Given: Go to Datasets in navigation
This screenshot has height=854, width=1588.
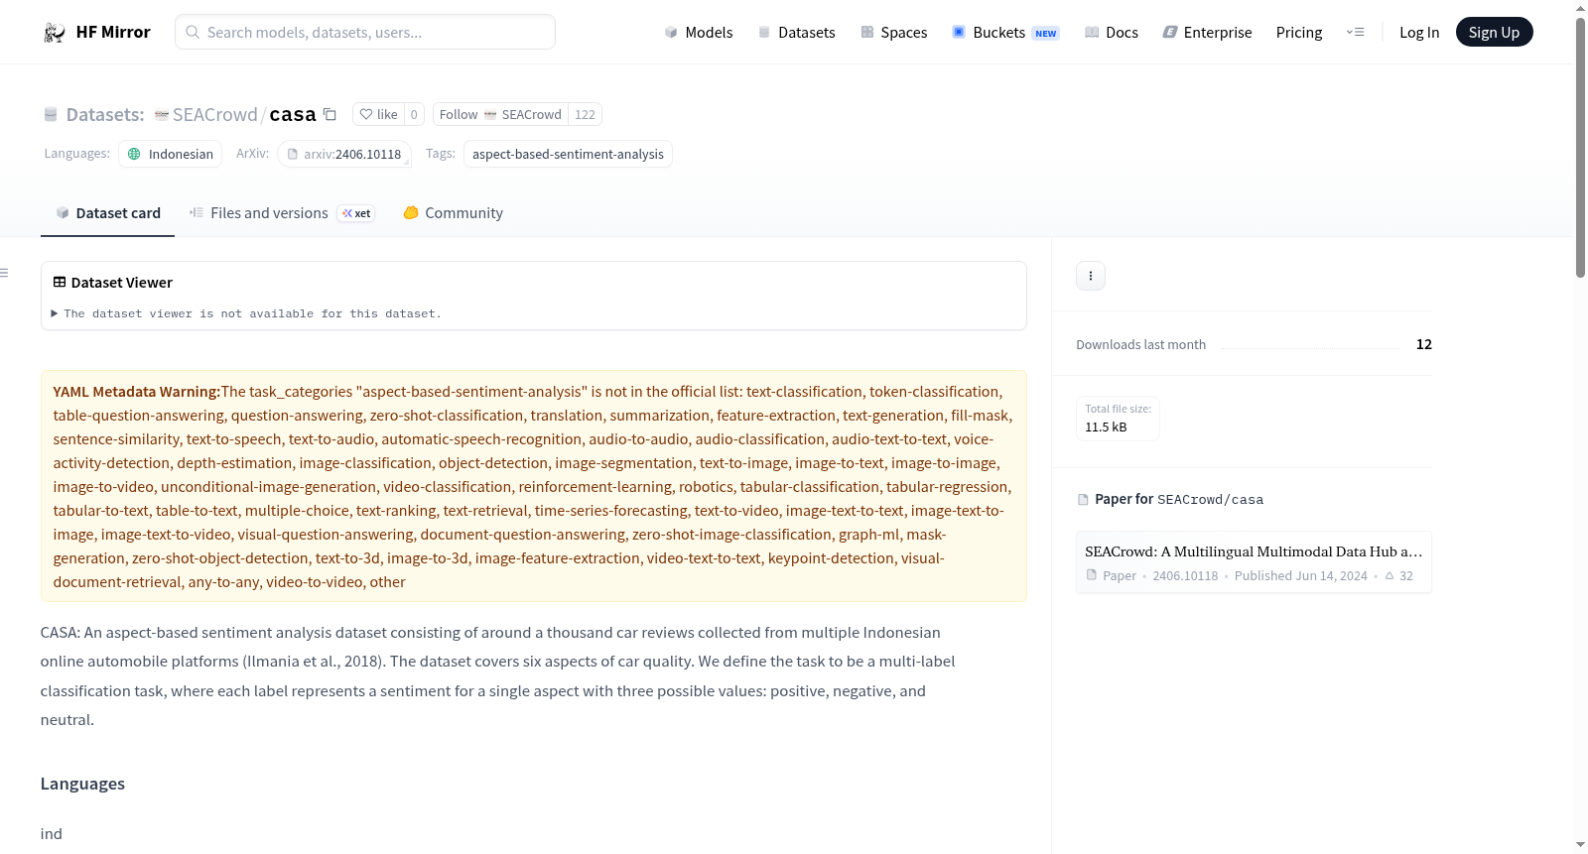Looking at the screenshot, I should (x=796, y=33).
